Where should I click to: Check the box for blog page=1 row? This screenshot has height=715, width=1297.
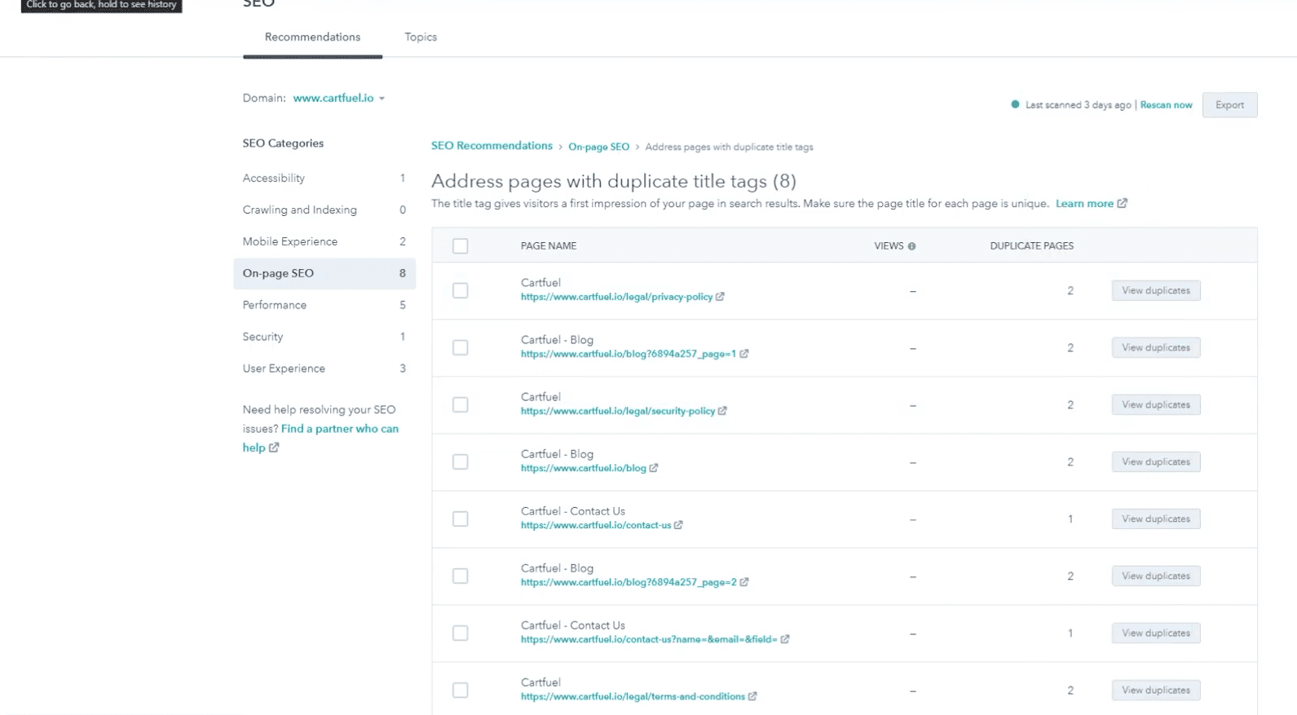(x=461, y=347)
